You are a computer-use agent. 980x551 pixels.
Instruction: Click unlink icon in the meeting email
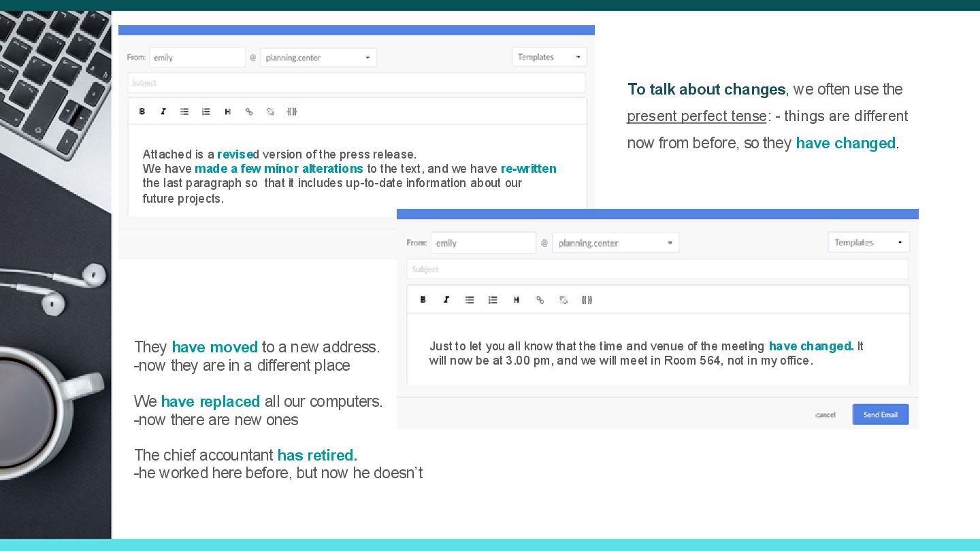point(563,299)
